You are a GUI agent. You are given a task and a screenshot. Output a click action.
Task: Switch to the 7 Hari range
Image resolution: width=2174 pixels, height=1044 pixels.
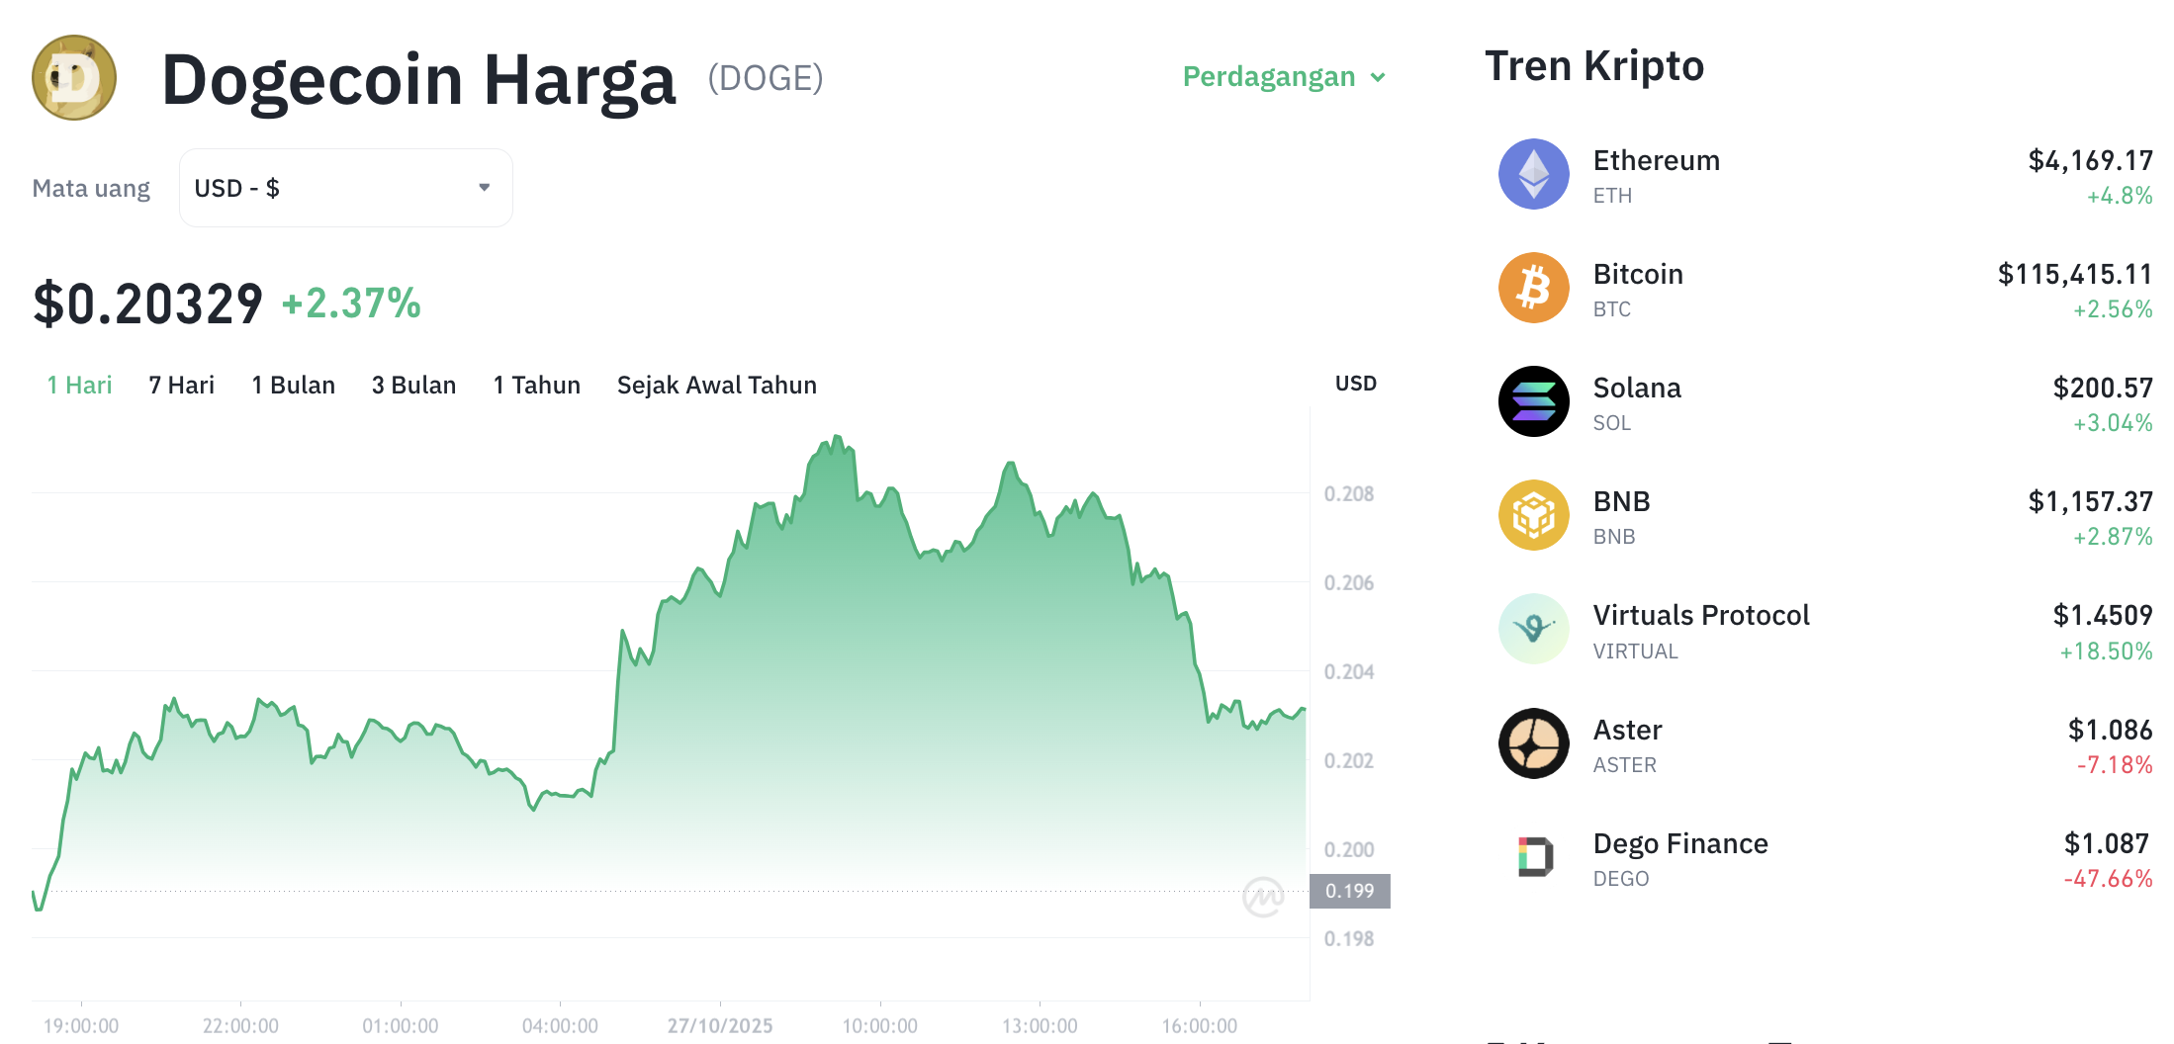click(181, 385)
